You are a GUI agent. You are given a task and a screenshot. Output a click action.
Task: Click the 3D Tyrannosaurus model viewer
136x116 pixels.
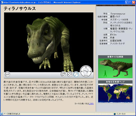coord(49,42)
